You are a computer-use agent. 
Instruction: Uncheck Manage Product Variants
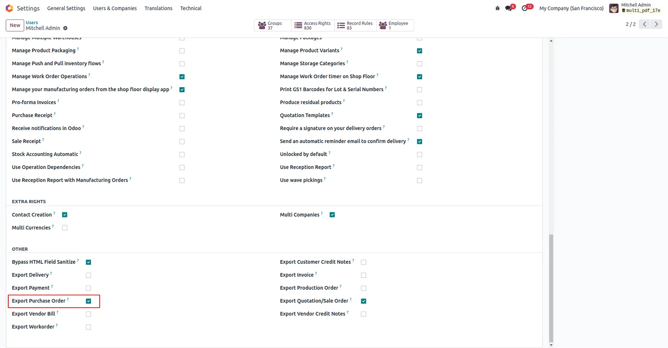point(419,51)
